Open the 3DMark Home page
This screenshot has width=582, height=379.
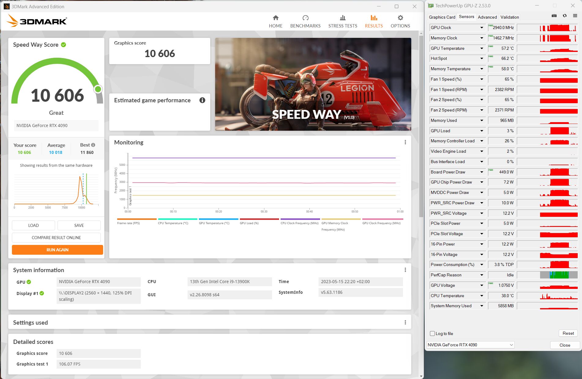[275, 21]
